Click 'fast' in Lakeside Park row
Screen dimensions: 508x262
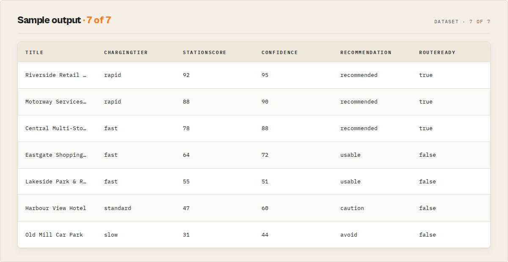pyautogui.click(x=111, y=182)
